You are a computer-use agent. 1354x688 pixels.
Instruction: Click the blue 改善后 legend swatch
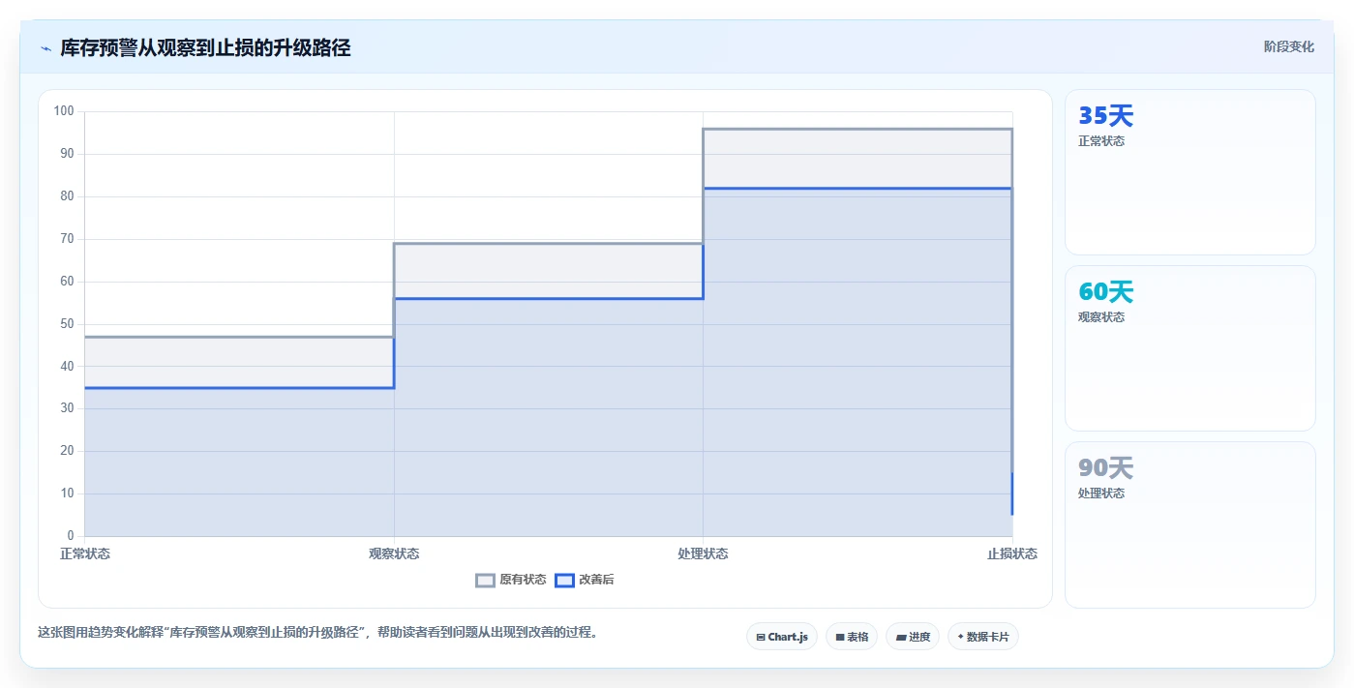point(564,581)
